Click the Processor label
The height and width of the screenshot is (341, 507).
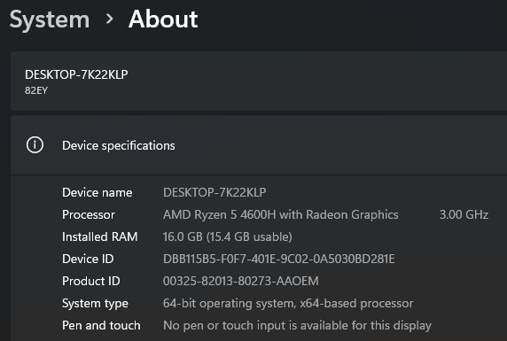[89, 215]
